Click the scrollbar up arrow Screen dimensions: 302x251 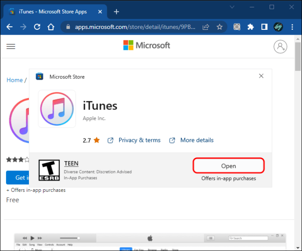(x=298, y=39)
